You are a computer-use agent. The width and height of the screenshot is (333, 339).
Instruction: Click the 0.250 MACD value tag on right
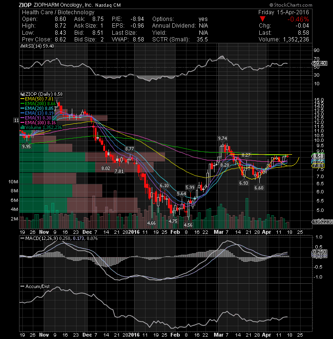pos(319,252)
